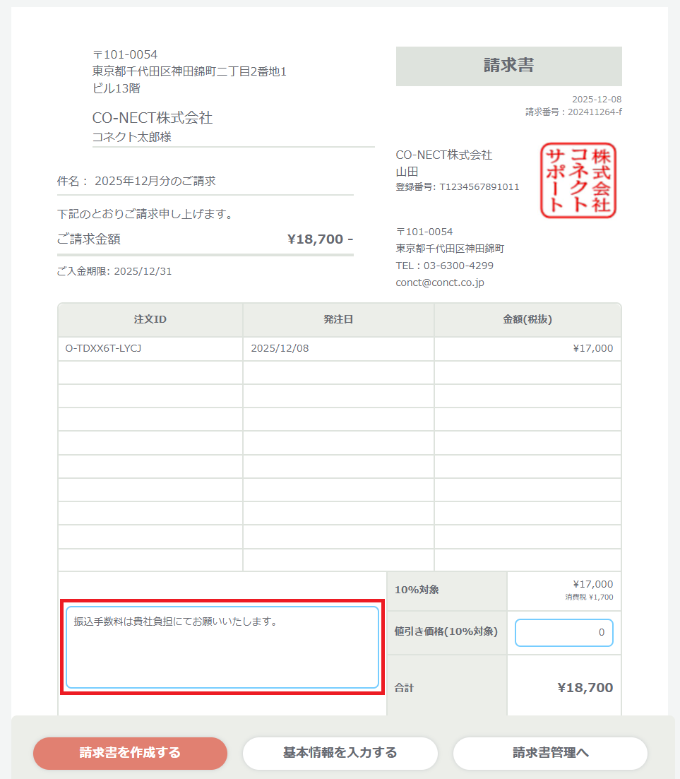This screenshot has width=680, height=779.
Task: Click the 10%対象 label
Action: pyautogui.click(x=417, y=590)
